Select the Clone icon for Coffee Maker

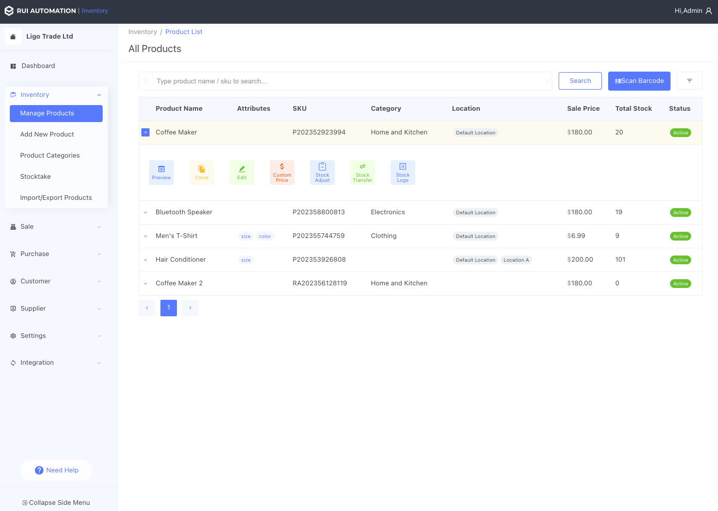tap(201, 172)
